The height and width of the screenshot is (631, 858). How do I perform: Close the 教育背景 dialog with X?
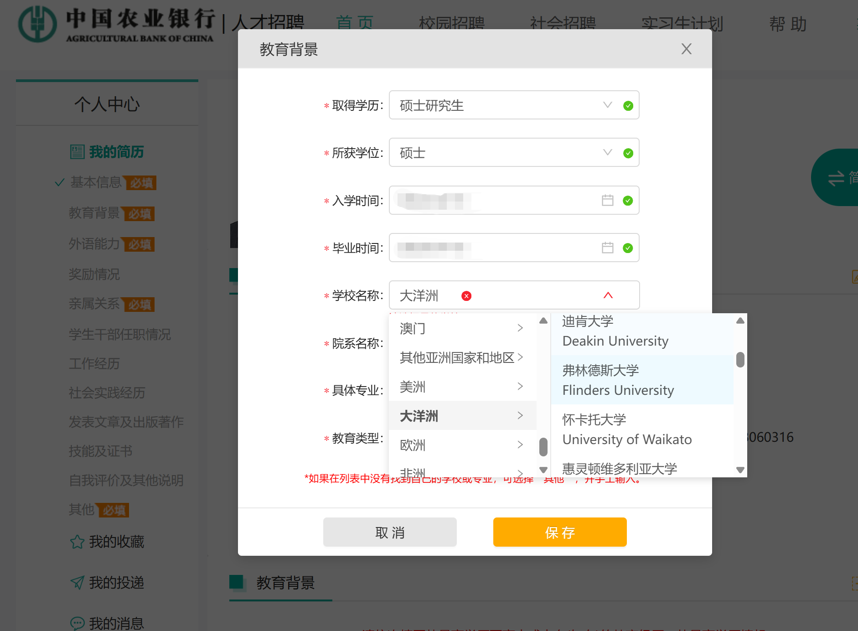coord(686,49)
